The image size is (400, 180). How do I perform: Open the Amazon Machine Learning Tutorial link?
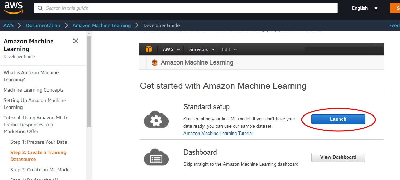coord(218,133)
